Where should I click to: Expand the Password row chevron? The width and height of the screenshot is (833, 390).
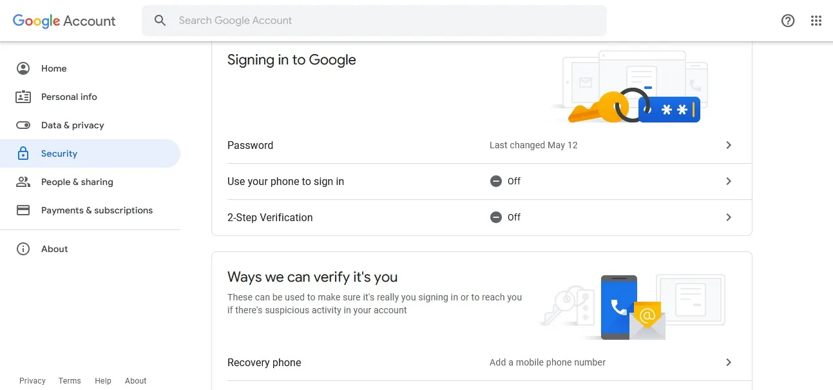click(x=729, y=145)
